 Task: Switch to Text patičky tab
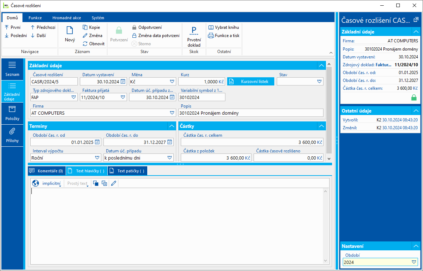coord(127,171)
